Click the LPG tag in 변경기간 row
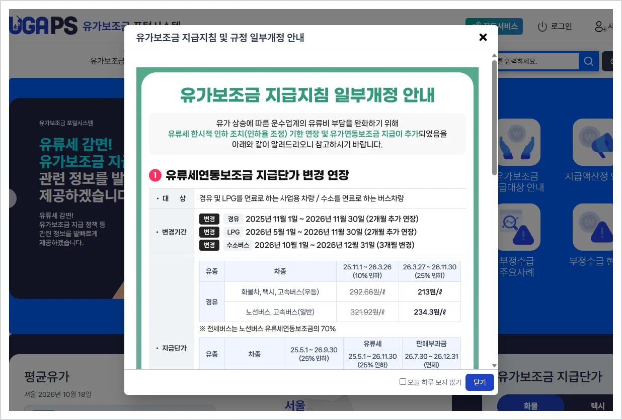622x420 pixels. pyautogui.click(x=233, y=232)
